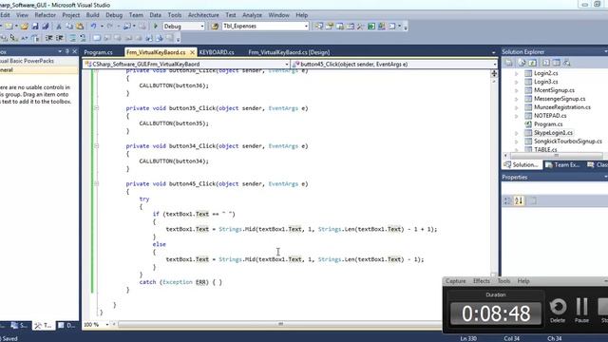Expand the NOTEPAD.cs node
This screenshot has width=608, height=342.
516,116
